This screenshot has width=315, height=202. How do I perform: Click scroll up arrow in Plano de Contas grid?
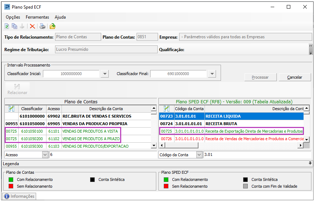pyautogui.click(x=154, y=108)
